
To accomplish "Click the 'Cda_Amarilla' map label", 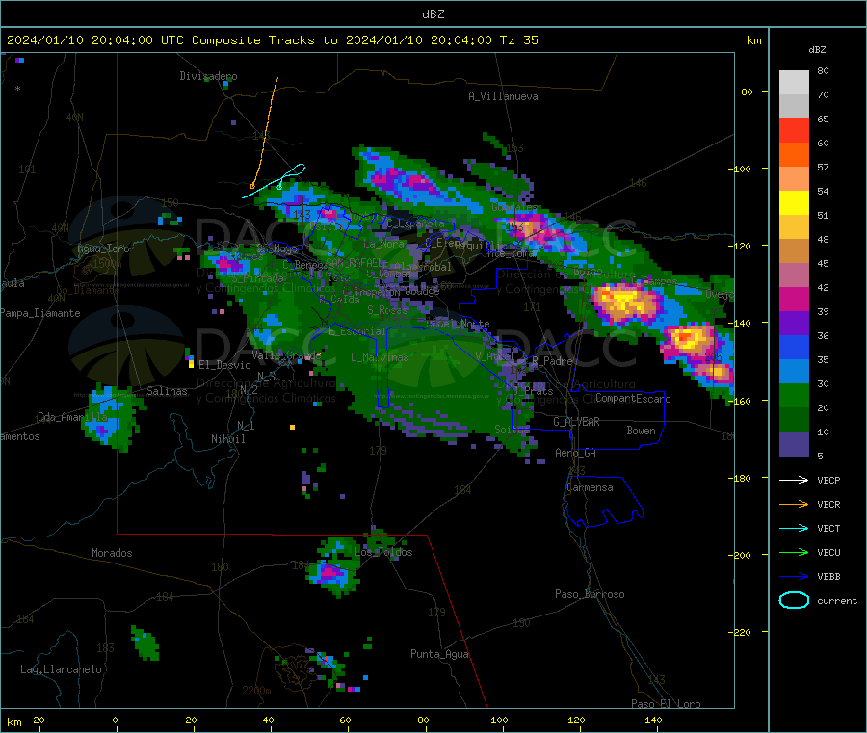I will pyautogui.click(x=72, y=417).
